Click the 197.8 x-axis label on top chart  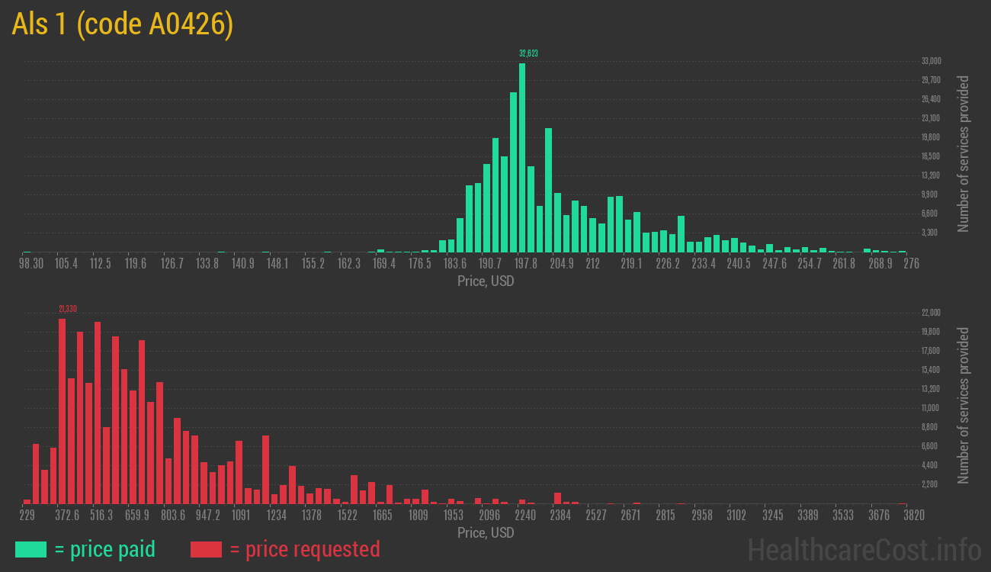point(526,264)
